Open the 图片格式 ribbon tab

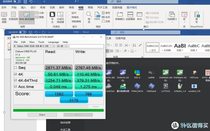132,7
